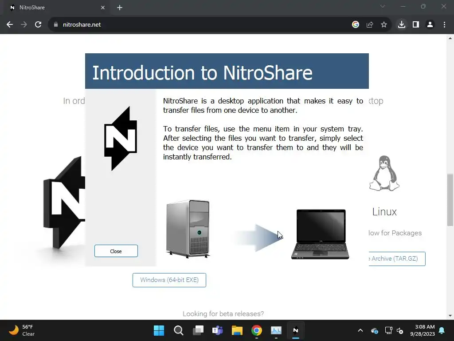View site information via the lock icon
The image size is (454, 341).
click(56, 25)
